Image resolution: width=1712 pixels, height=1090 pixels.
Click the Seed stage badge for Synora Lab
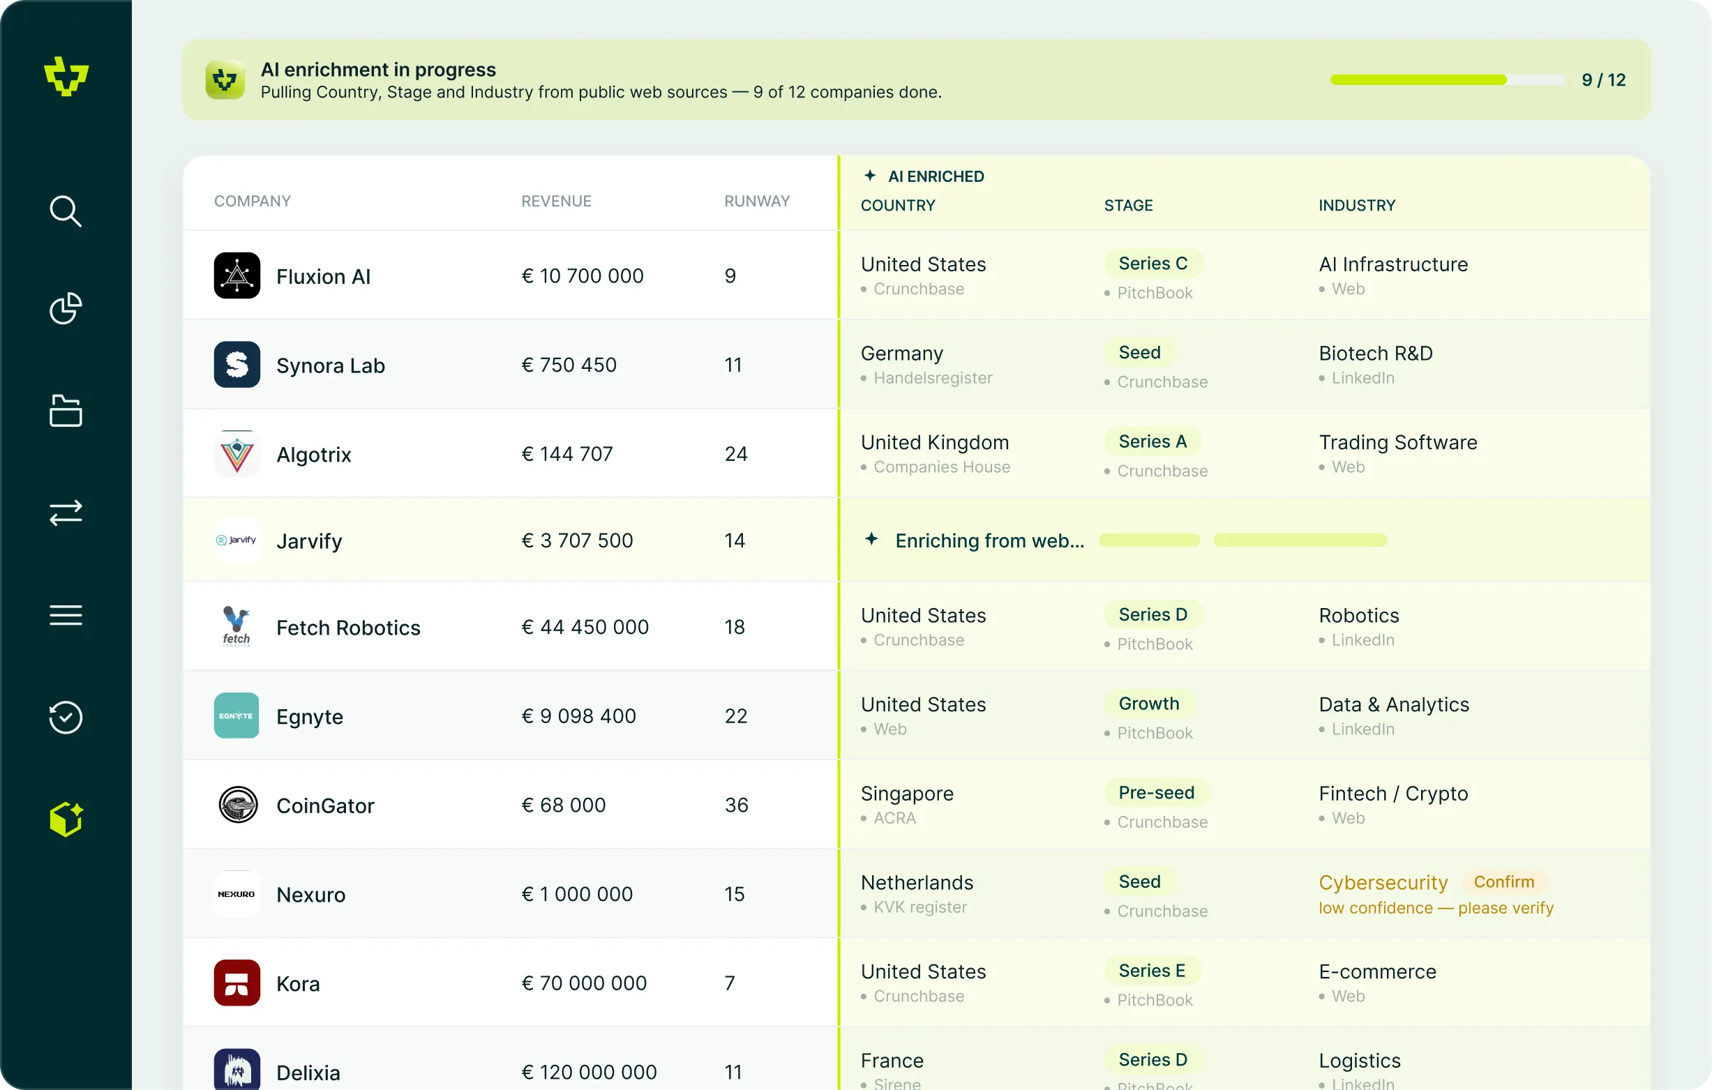(x=1140, y=352)
